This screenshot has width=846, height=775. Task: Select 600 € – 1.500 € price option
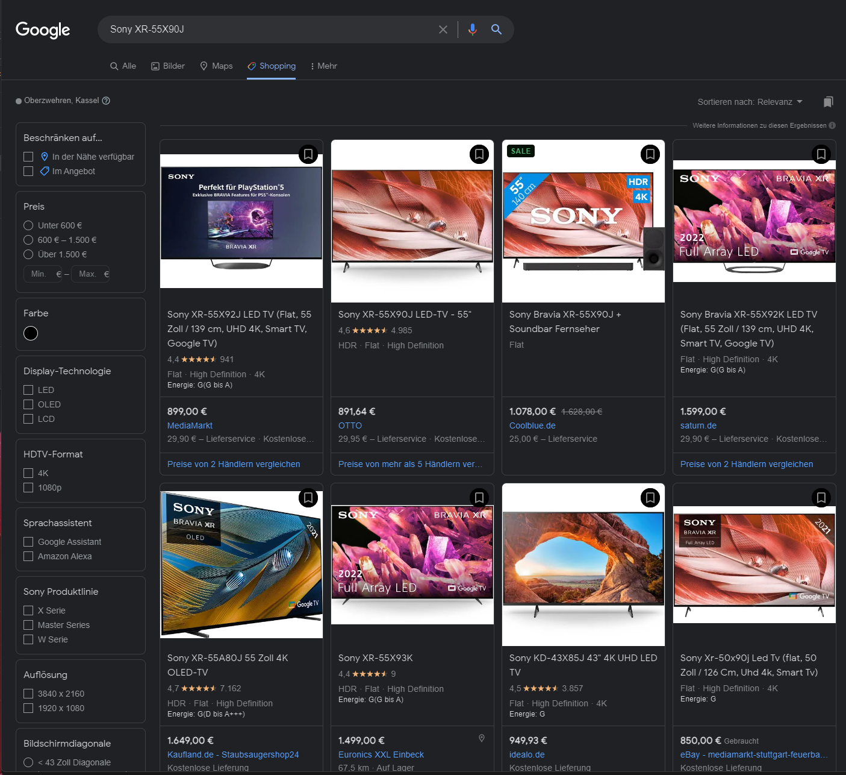point(28,240)
